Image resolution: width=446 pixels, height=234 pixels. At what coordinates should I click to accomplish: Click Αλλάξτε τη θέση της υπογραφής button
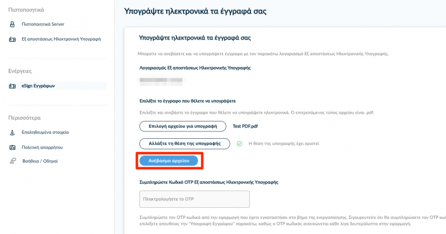(185, 144)
